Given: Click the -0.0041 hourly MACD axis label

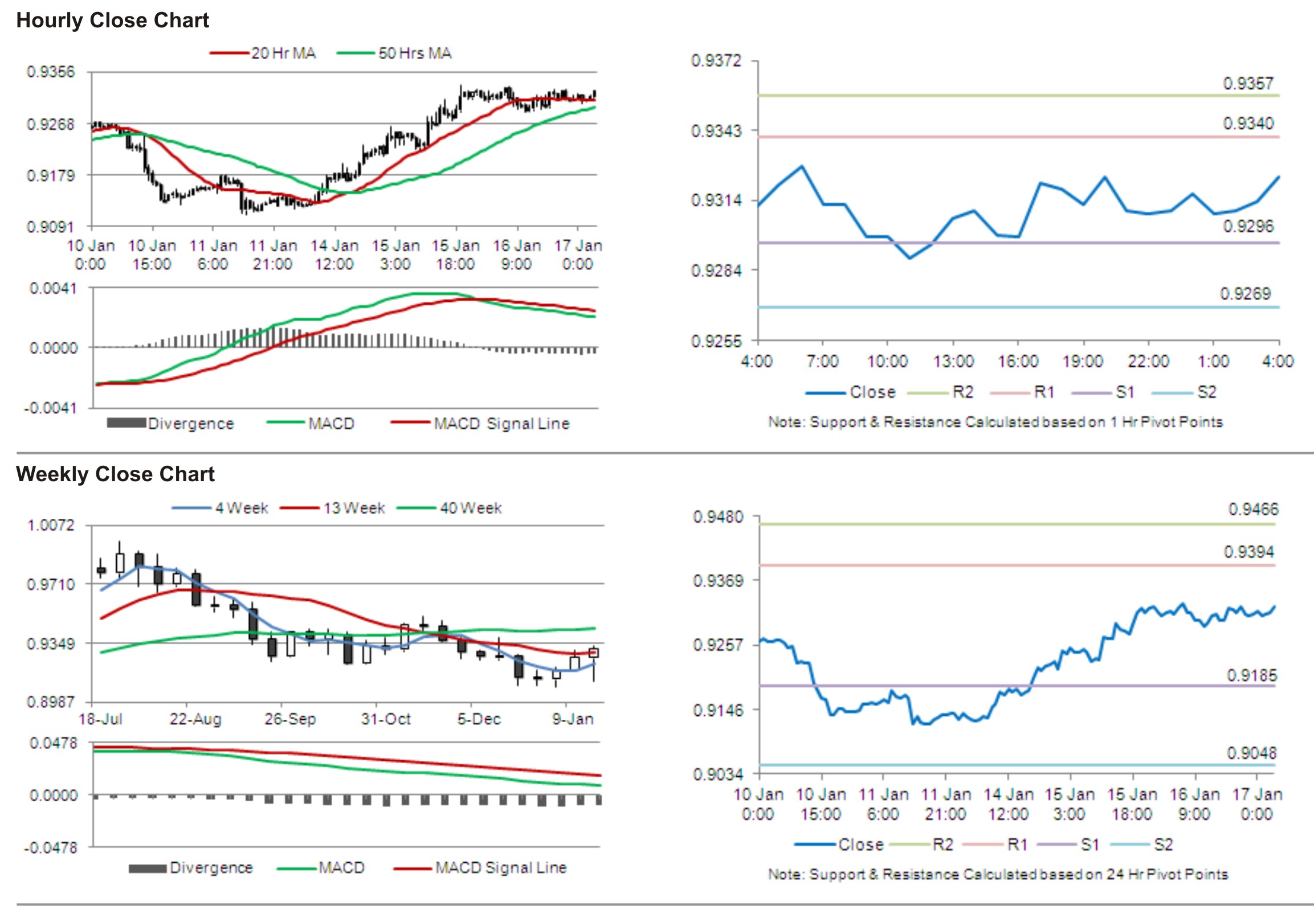Looking at the screenshot, I should click(50, 408).
